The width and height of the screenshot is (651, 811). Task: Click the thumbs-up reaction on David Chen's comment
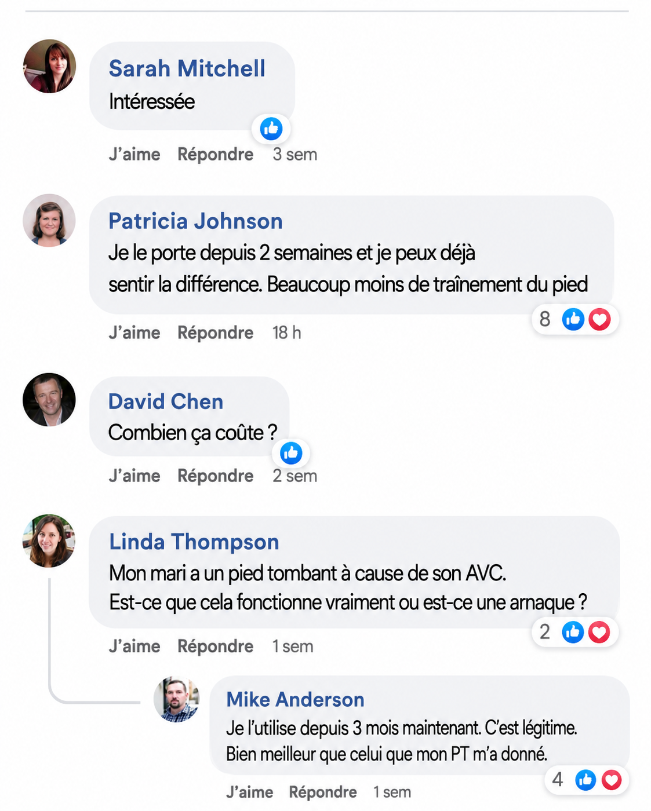tap(291, 453)
